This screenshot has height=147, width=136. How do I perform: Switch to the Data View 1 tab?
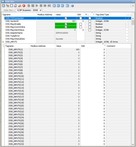(x=9, y=10)
